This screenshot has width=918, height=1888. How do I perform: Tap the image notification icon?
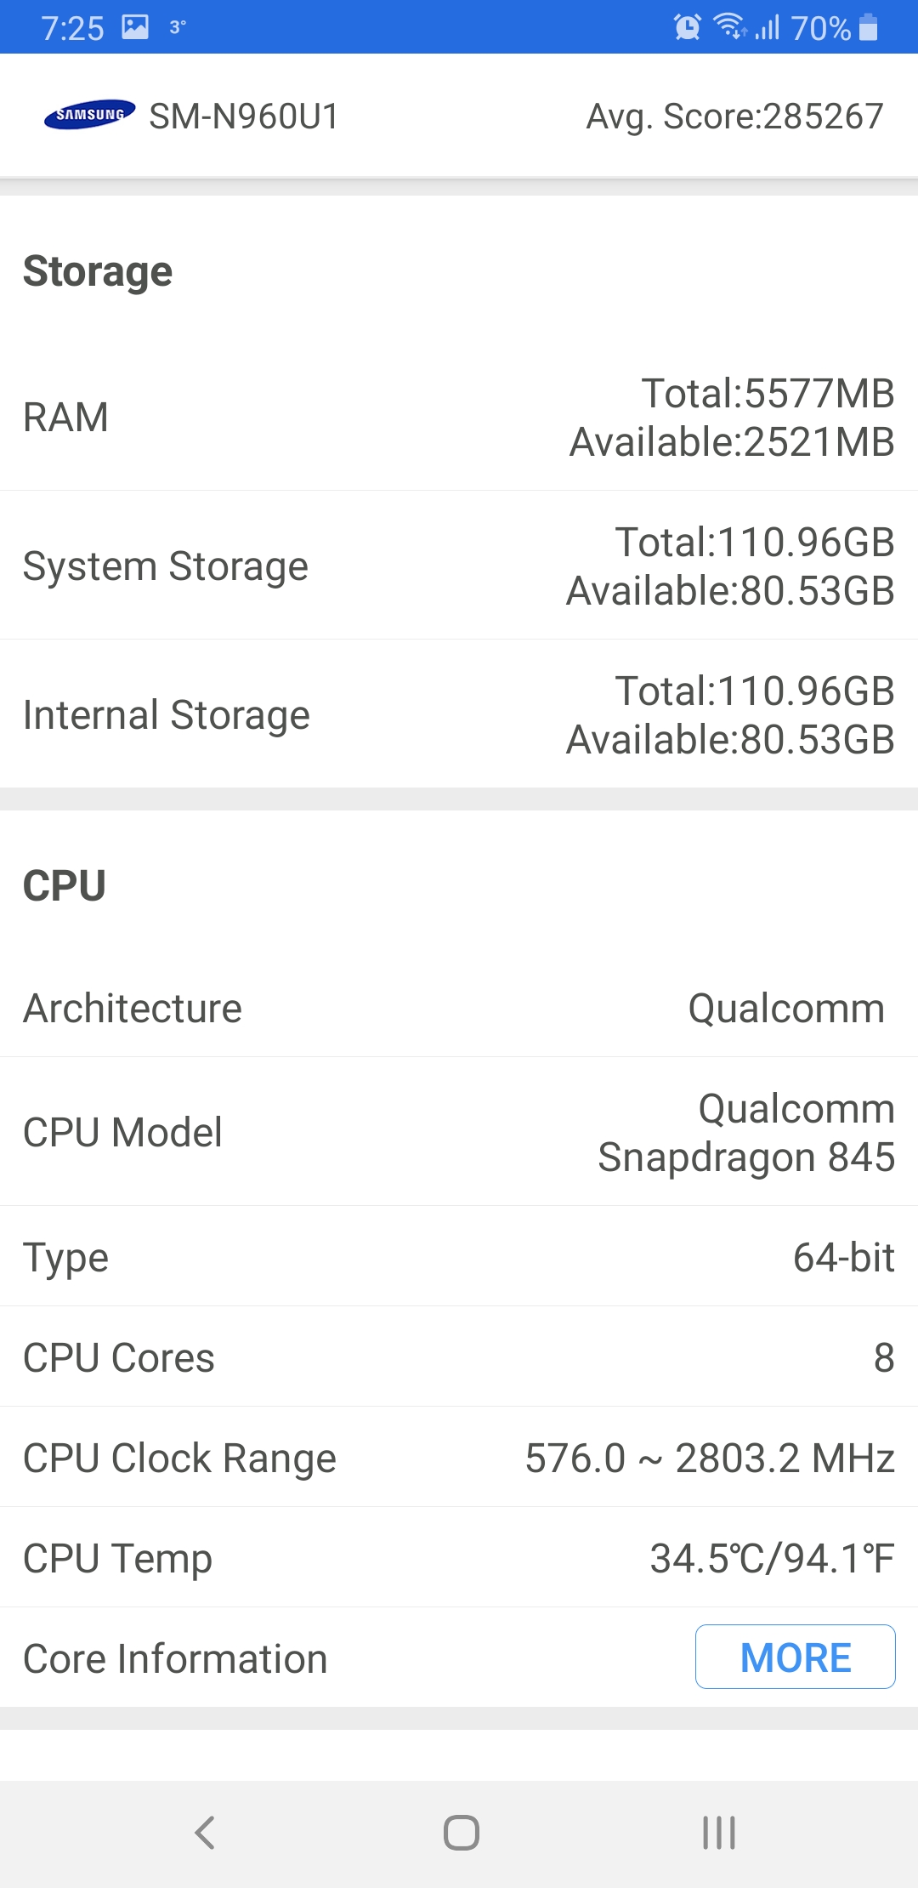[135, 27]
